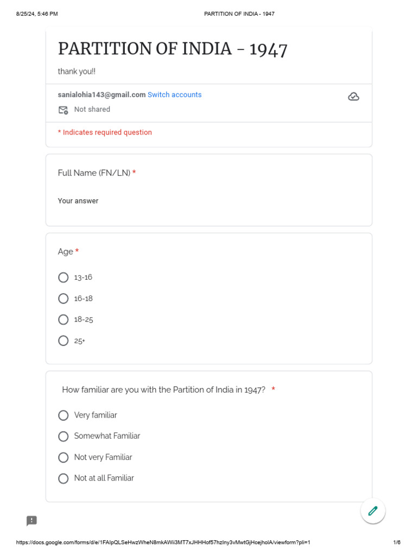Click the pencil edit form button

[373, 511]
